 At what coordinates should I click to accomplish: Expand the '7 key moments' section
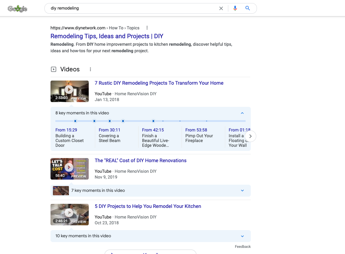tap(242, 190)
